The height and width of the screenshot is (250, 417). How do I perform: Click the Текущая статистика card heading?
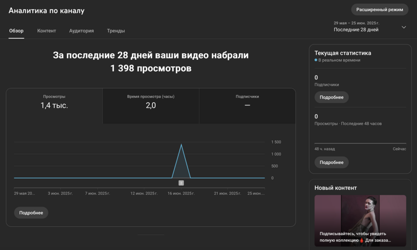click(x=342, y=53)
